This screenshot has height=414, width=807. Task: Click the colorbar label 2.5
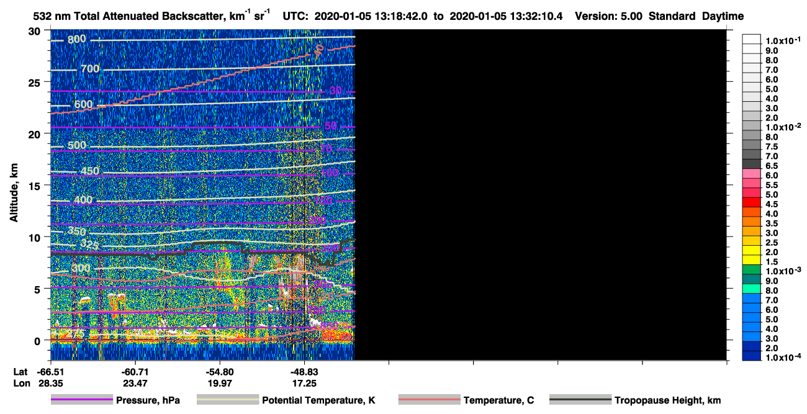[772, 243]
